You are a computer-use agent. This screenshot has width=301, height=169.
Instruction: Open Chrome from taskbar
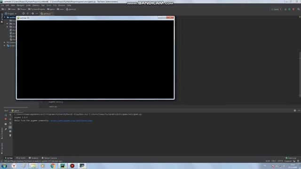[x=53, y=166]
